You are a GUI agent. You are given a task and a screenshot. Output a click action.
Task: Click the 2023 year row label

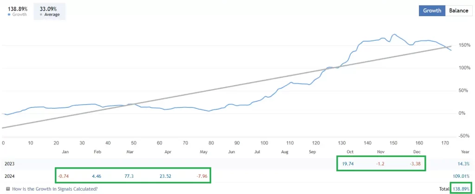click(x=10, y=164)
